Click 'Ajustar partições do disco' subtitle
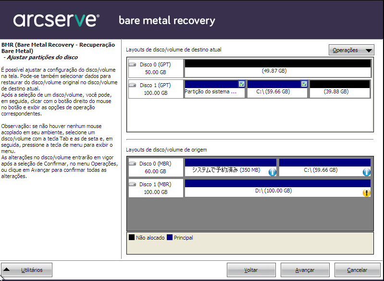This screenshot has width=384, height=281. [42, 57]
